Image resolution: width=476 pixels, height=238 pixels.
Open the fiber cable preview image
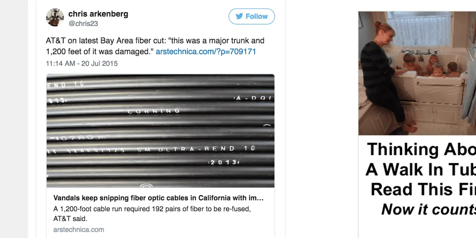(x=160, y=130)
